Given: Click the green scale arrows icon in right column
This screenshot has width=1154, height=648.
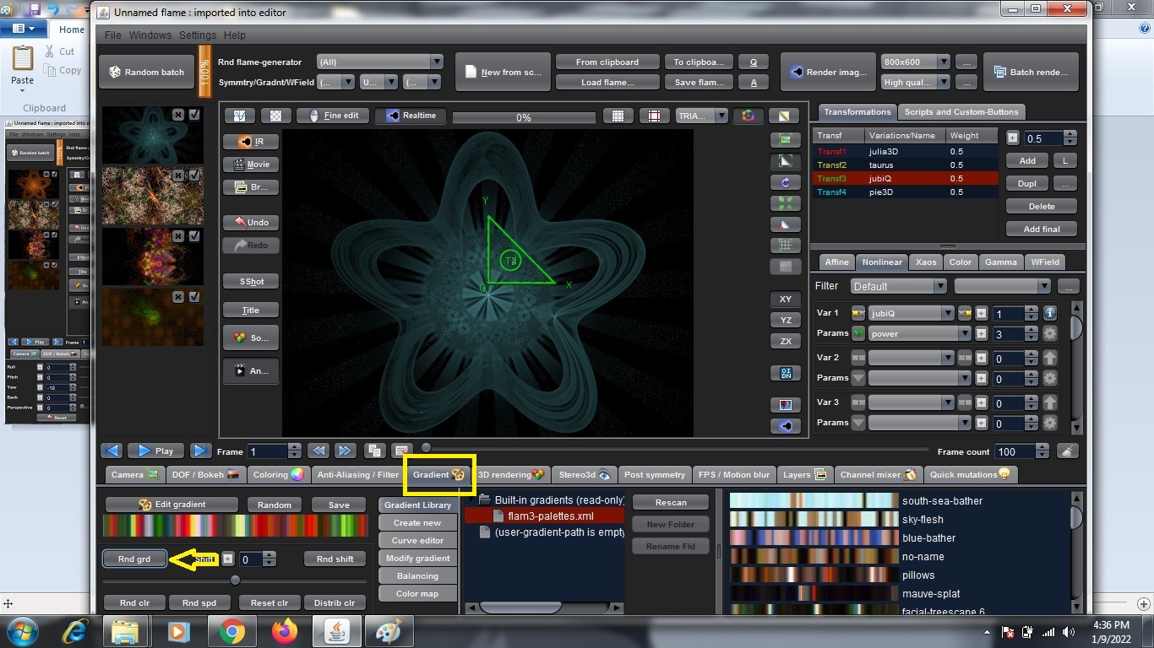Looking at the screenshot, I should pos(785,203).
